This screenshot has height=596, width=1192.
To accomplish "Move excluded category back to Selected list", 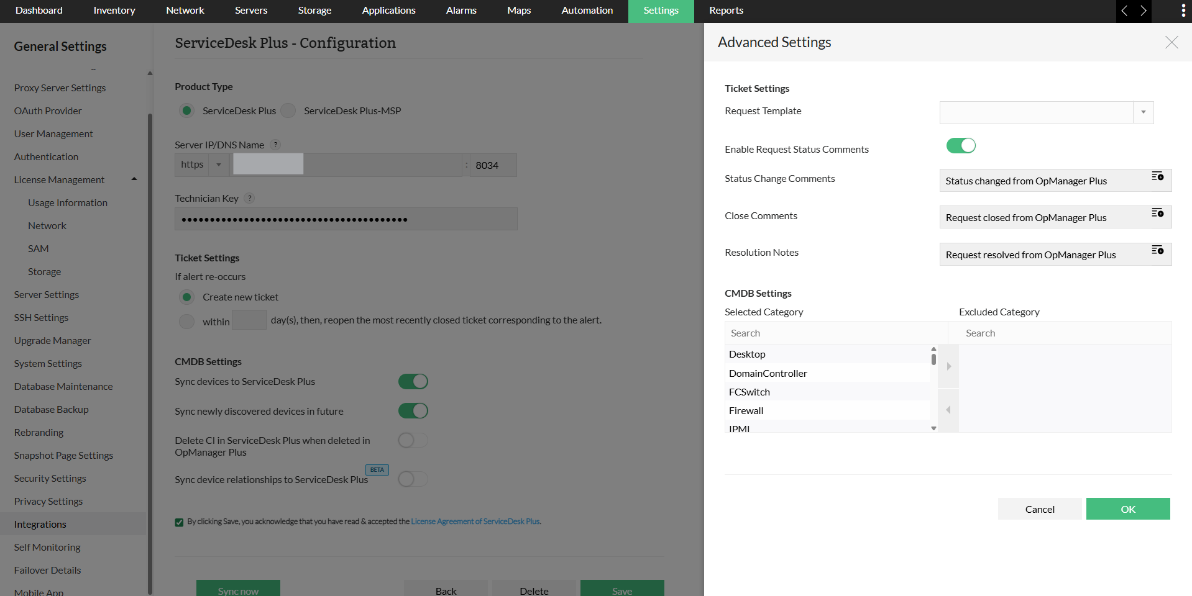I will click(948, 410).
